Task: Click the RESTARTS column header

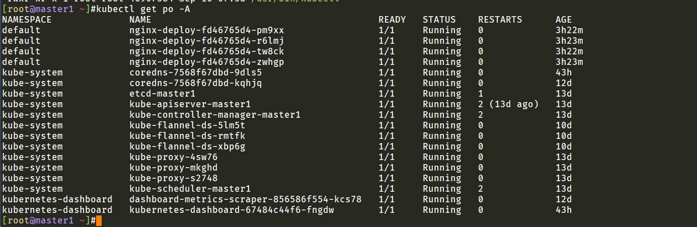Action: click(500, 20)
